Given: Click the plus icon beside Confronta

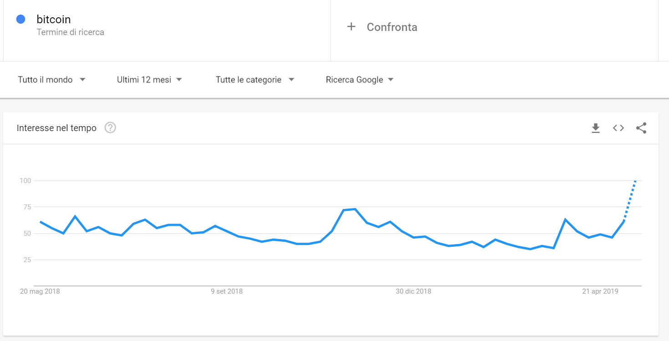Looking at the screenshot, I should (351, 27).
